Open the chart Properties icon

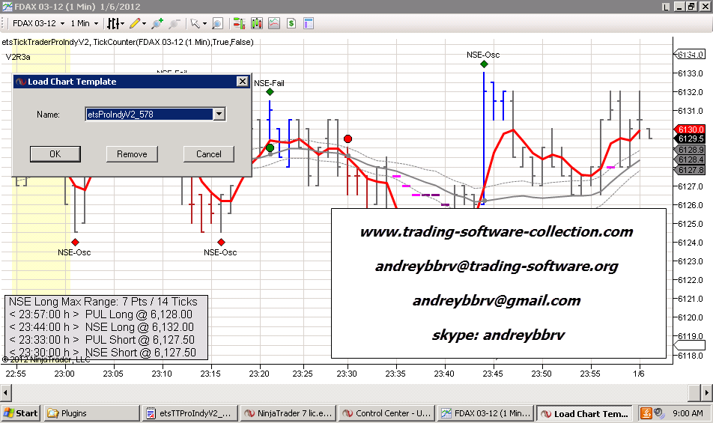pyautogui.click(x=309, y=24)
